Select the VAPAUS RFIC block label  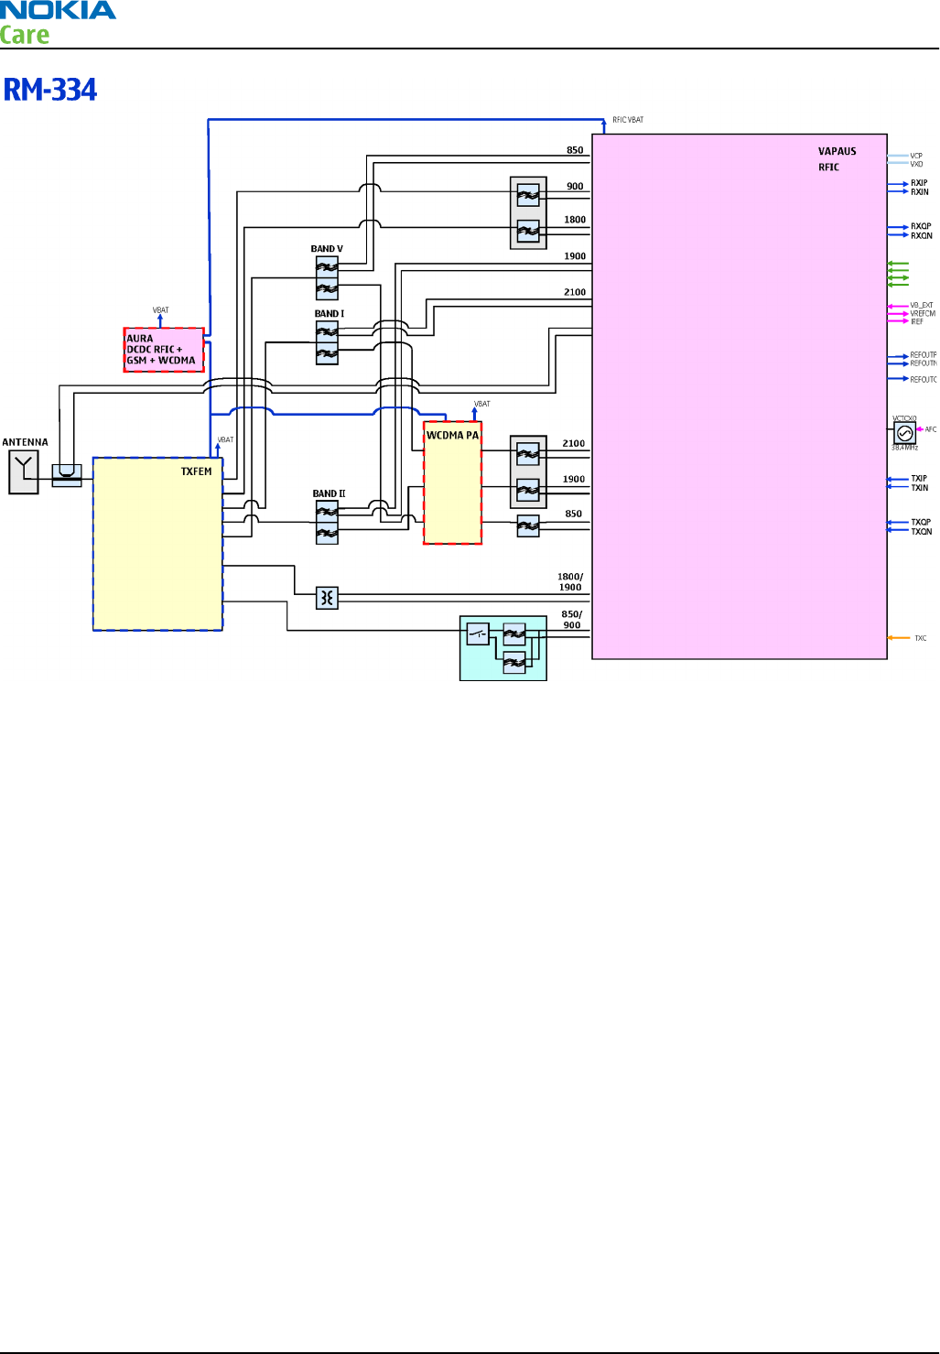click(837, 159)
